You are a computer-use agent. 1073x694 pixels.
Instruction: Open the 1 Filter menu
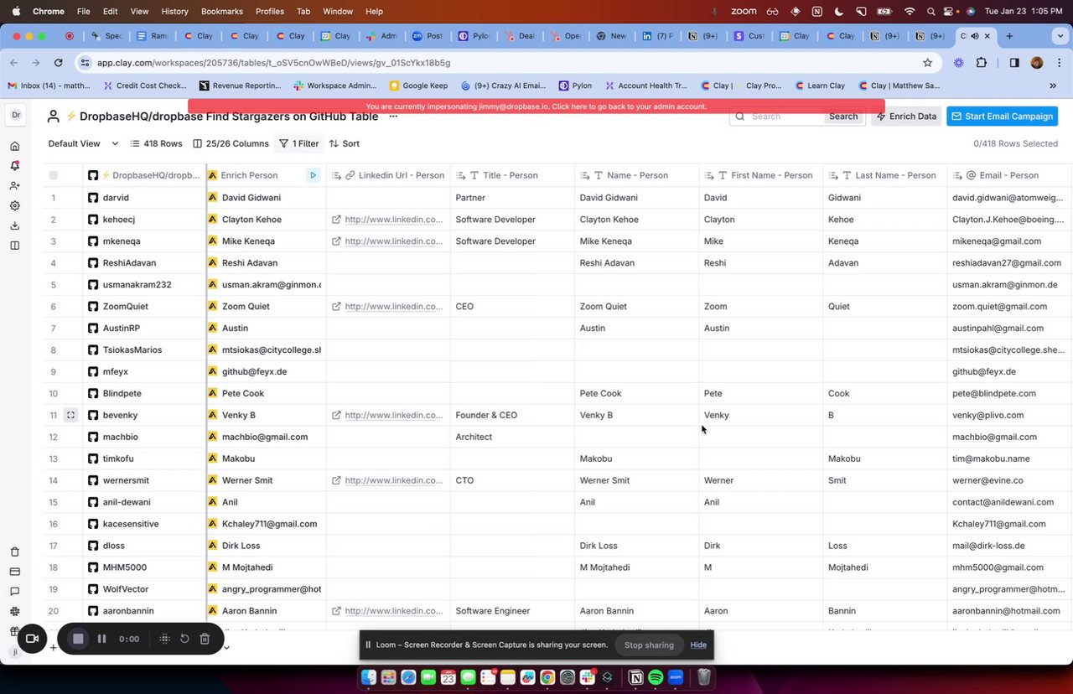point(298,143)
